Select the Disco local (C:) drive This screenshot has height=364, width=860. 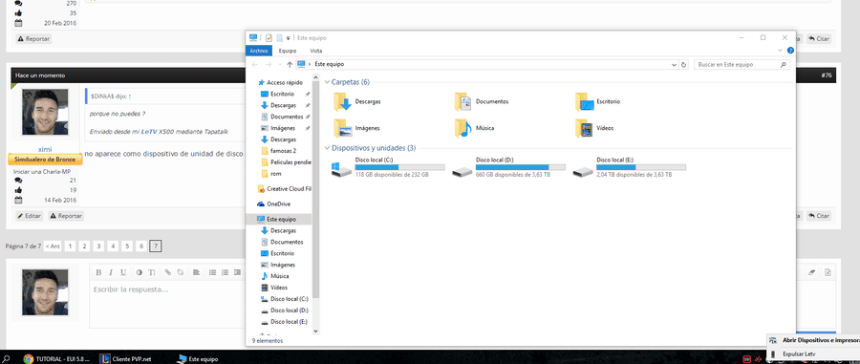[x=388, y=167]
